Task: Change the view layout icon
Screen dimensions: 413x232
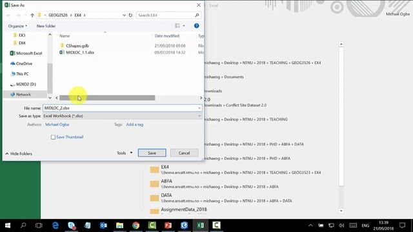Action: (x=177, y=26)
